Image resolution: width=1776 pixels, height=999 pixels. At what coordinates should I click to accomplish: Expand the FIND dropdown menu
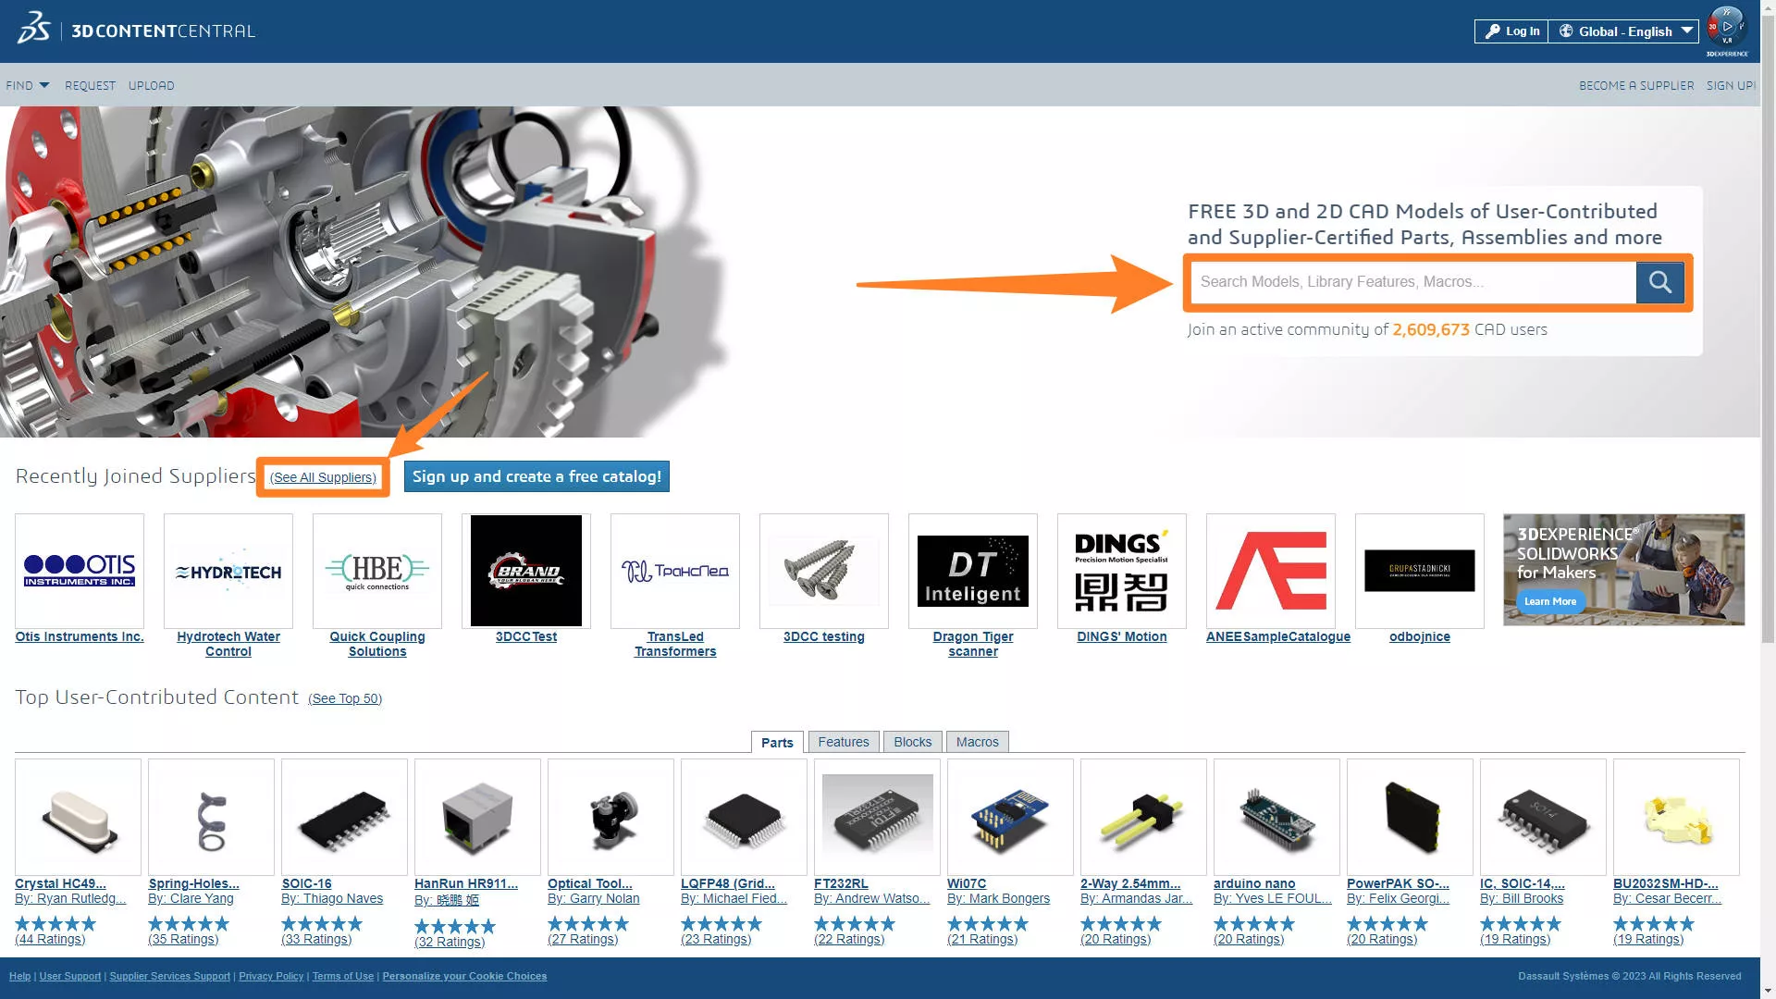tap(27, 85)
